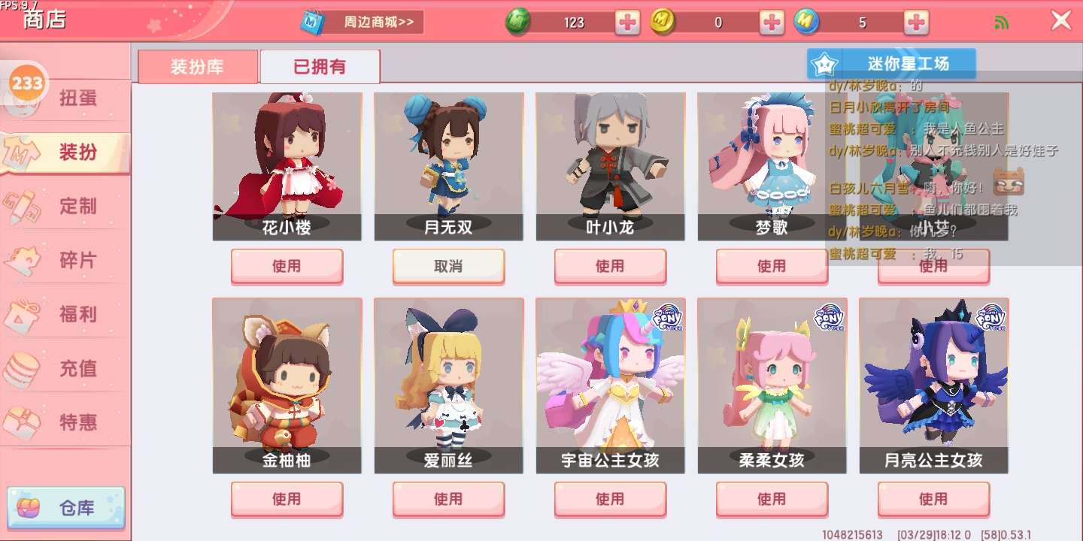The width and height of the screenshot is (1083, 541).
Task: Switch to the 装扮库 tab
Action: [197, 67]
